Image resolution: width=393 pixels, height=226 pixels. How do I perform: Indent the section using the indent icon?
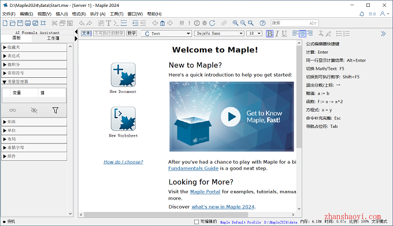click(x=135, y=23)
